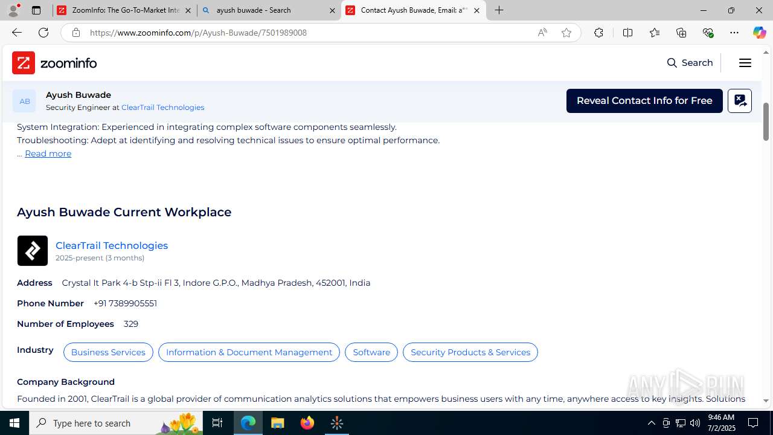Screen dimensions: 773x435
Task: Open the Windows Start menu
Action: pos(14,423)
